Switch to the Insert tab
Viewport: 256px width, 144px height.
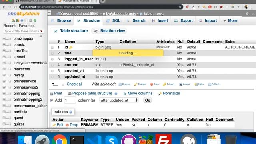coord(160,20)
